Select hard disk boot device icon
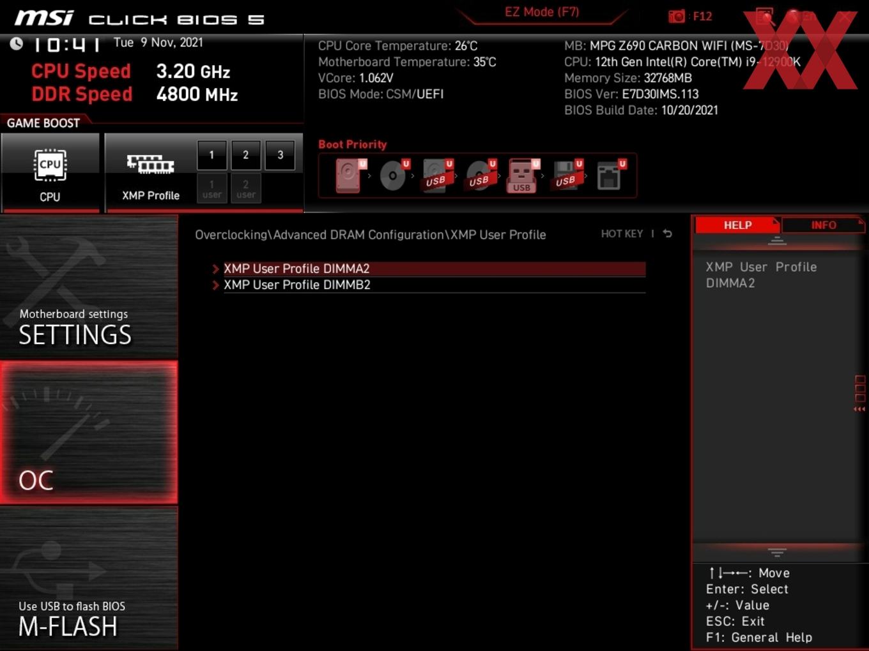Screen dimensions: 869x651 350,176
